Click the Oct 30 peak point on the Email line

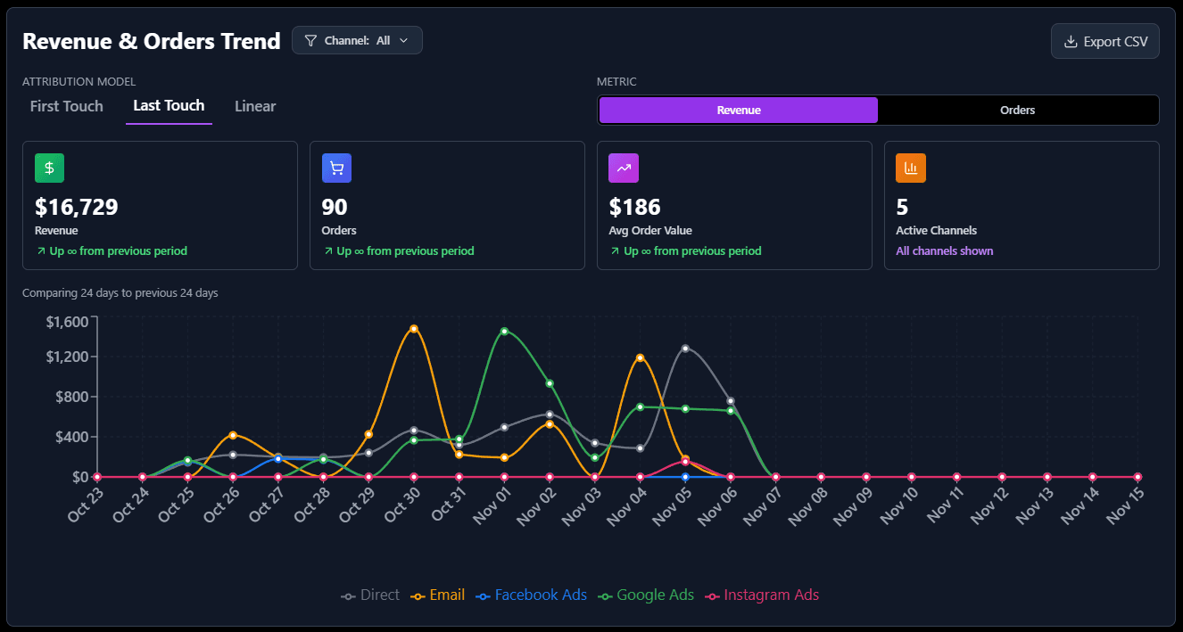coord(414,328)
